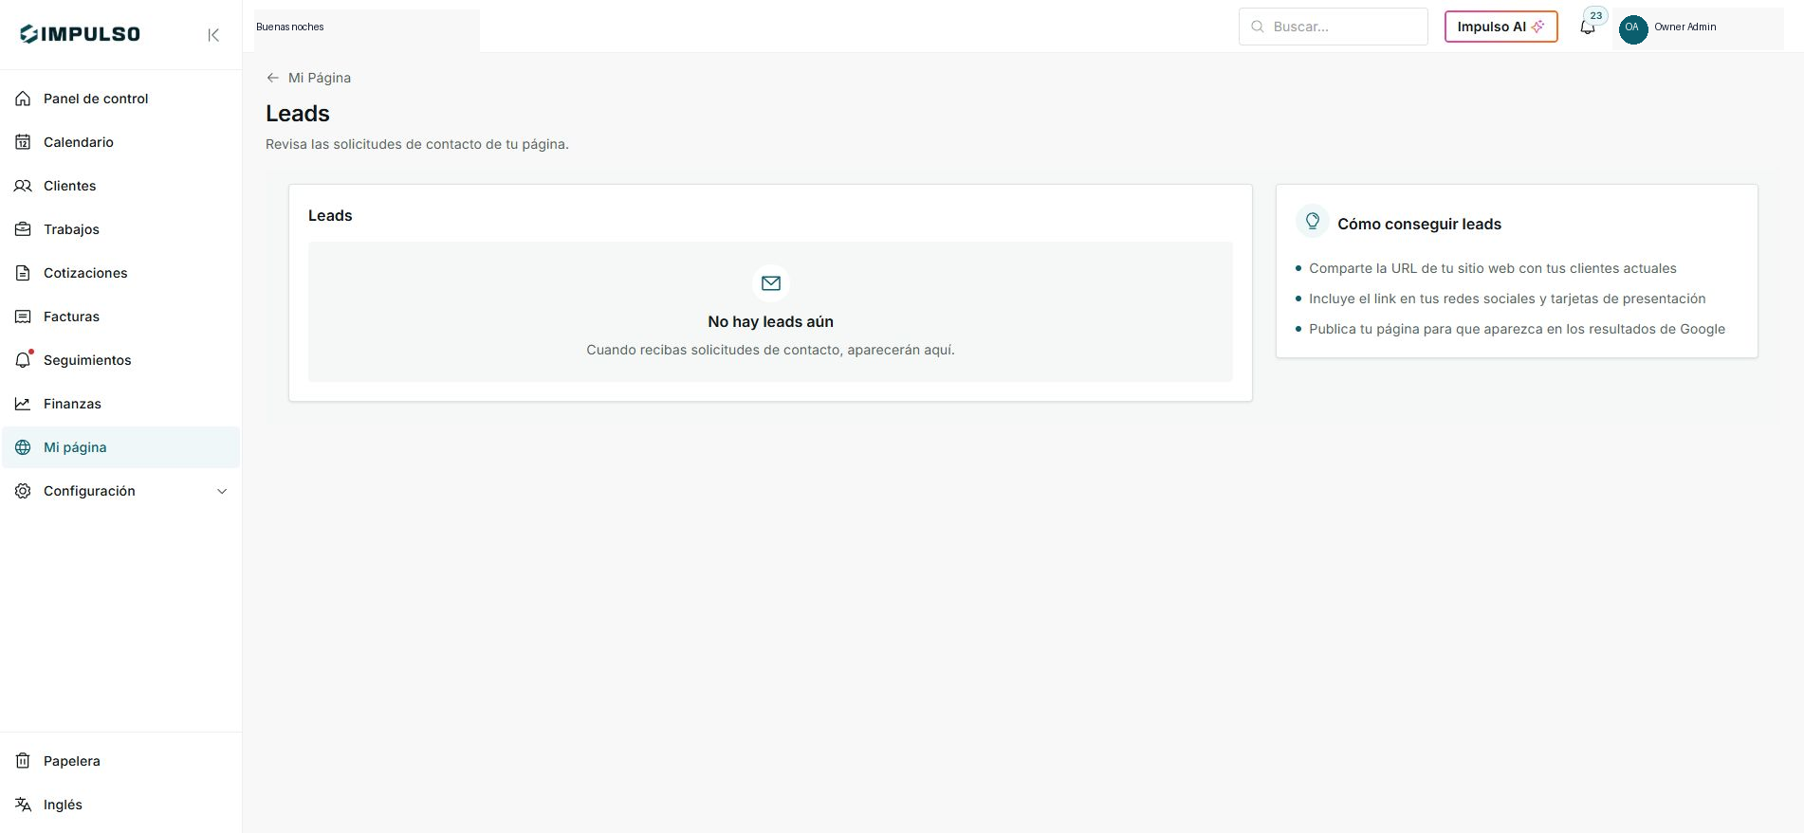Image resolution: width=1804 pixels, height=833 pixels.
Task: Open notifications bell with 23 badge
Action: [1588, 27]
